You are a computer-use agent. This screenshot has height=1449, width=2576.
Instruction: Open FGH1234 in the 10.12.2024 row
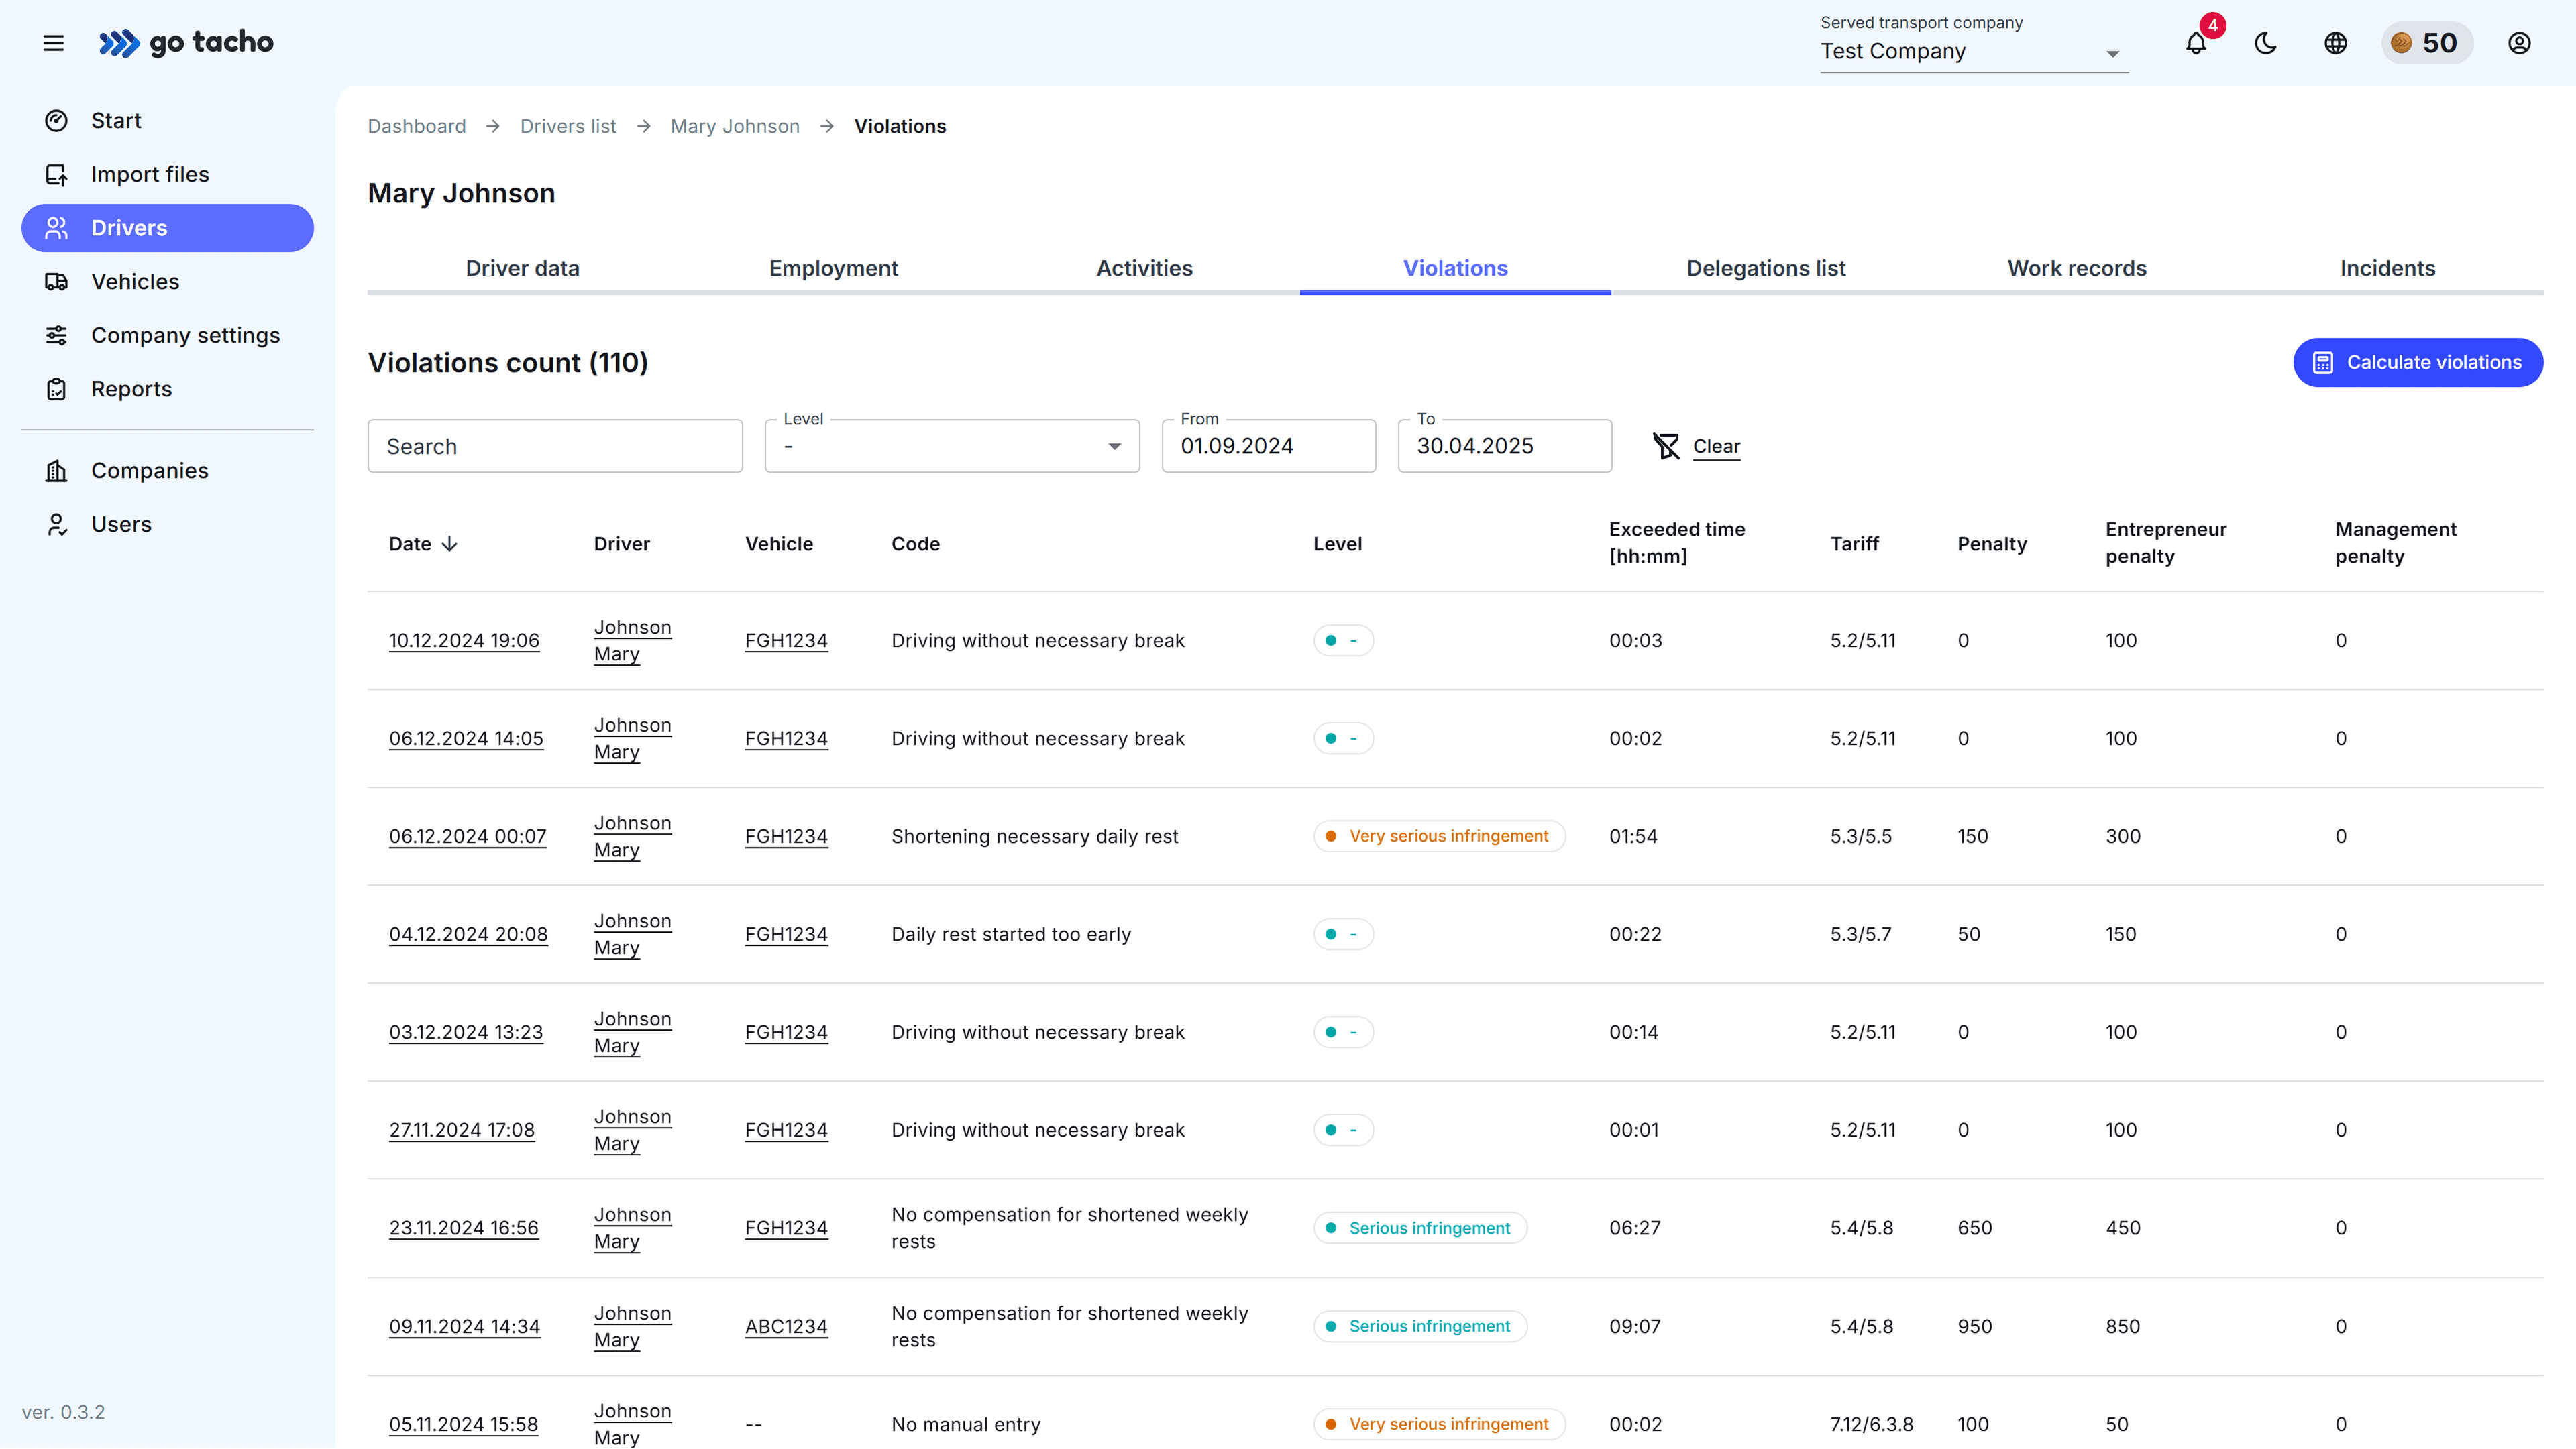(x=786, y=640)
